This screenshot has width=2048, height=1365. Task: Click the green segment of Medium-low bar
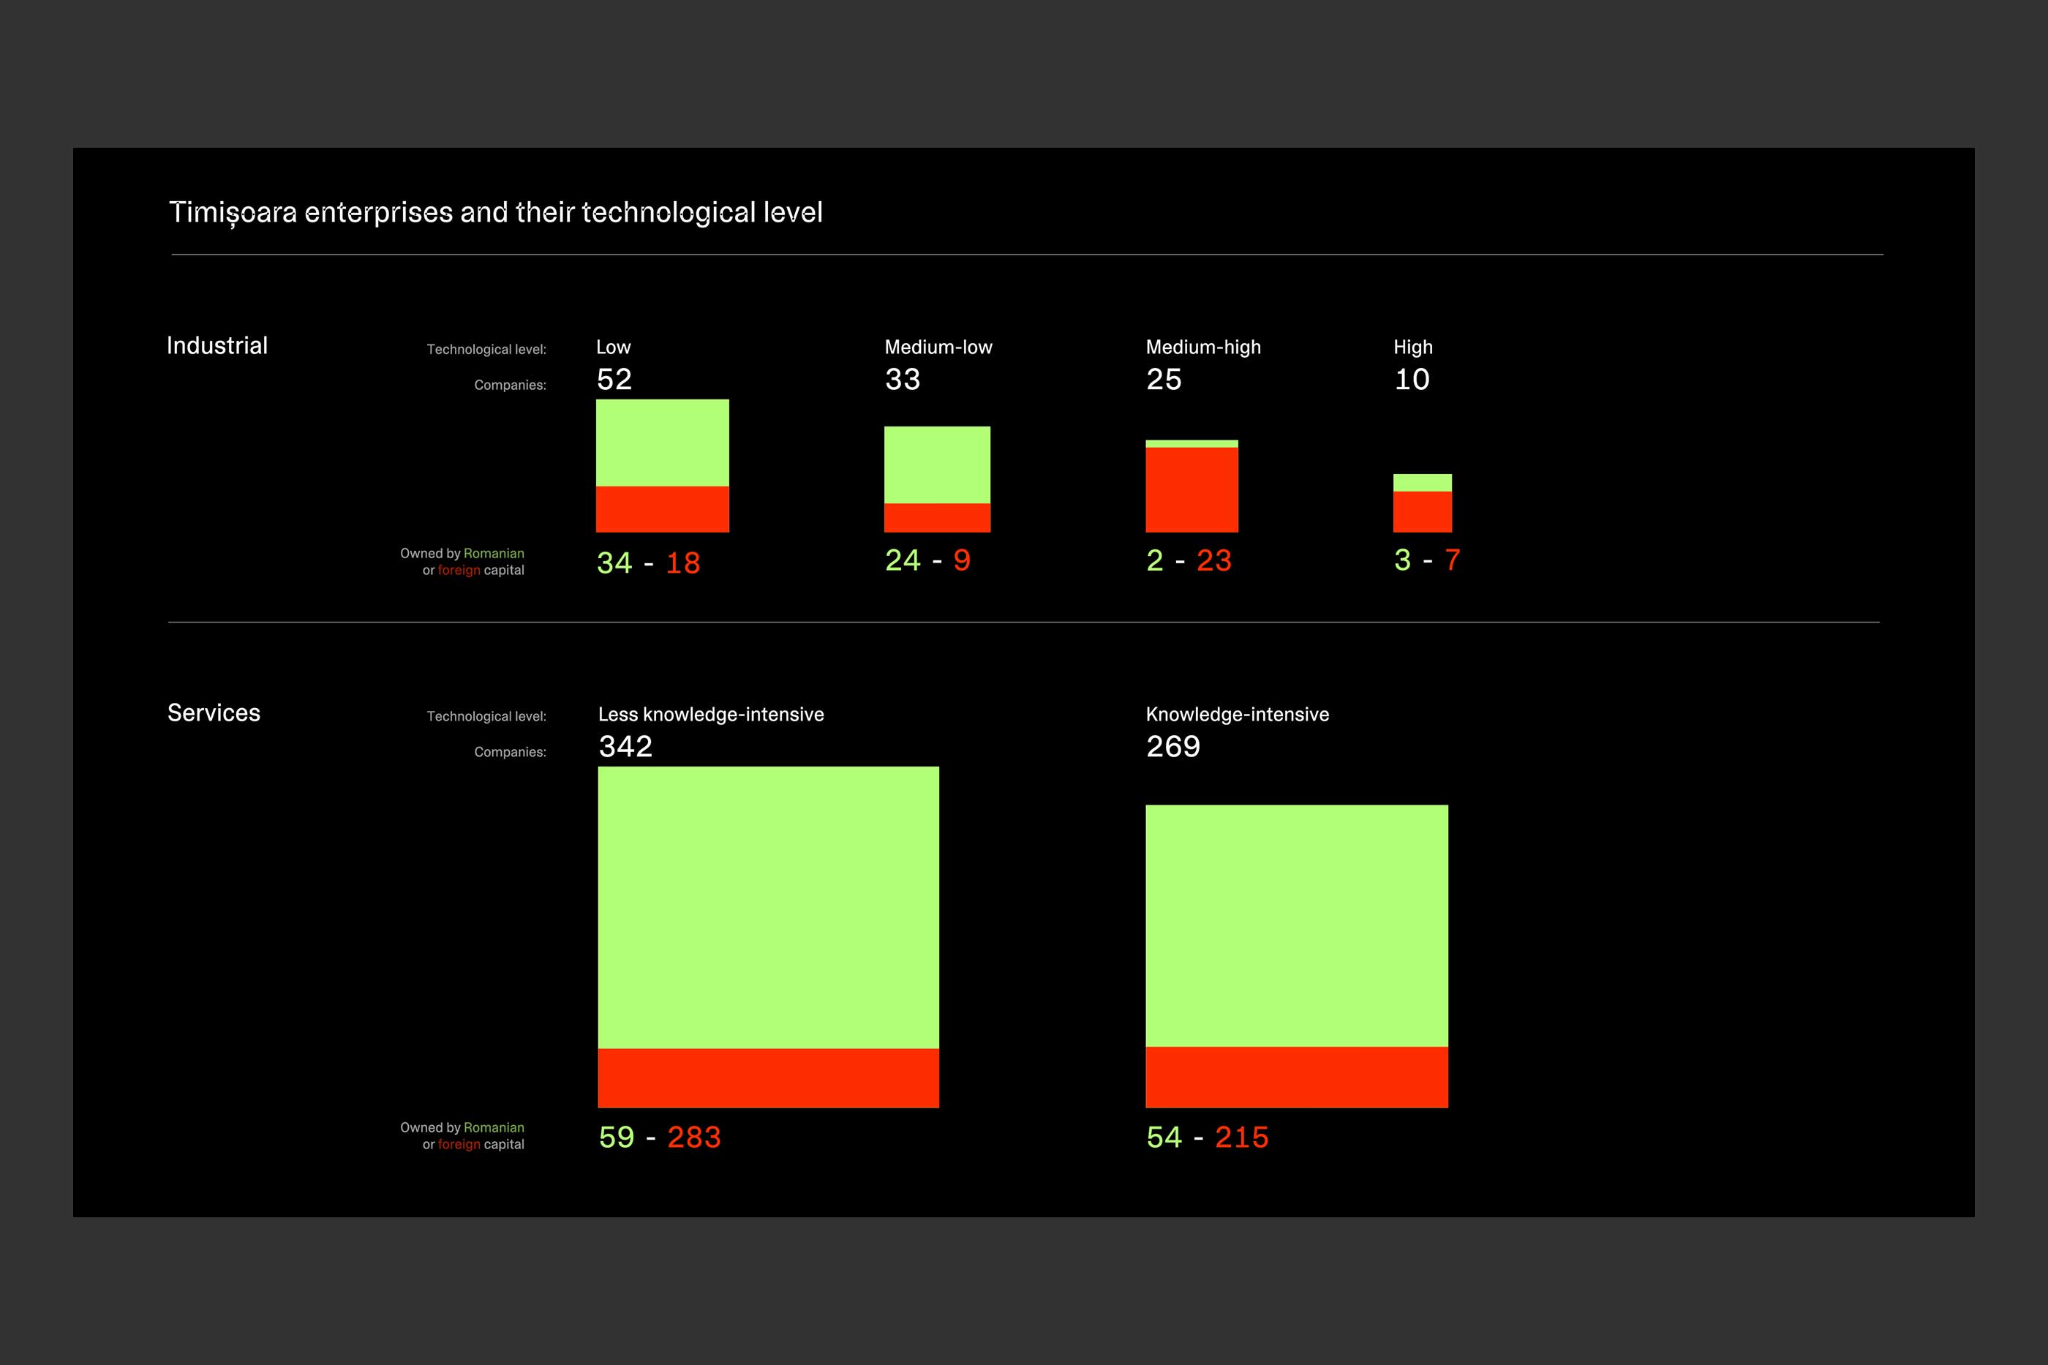(x=936, y=464)
